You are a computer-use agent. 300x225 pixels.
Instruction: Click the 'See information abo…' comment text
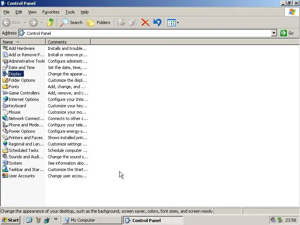pos(68,163)
